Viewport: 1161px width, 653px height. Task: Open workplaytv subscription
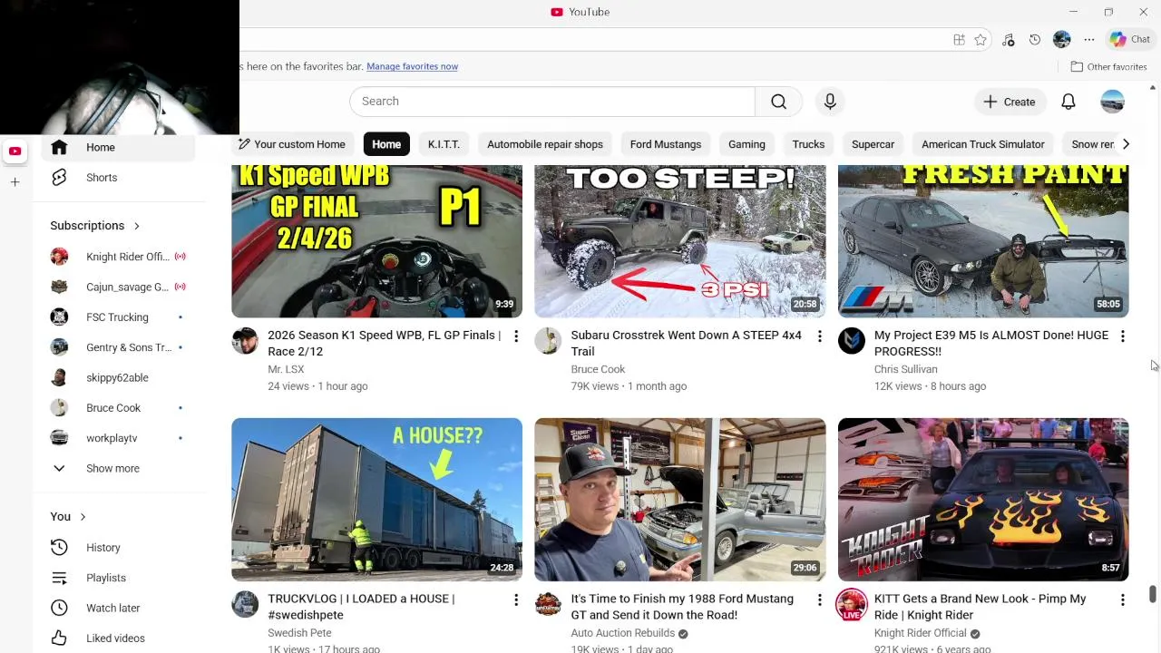coord(118,438)
